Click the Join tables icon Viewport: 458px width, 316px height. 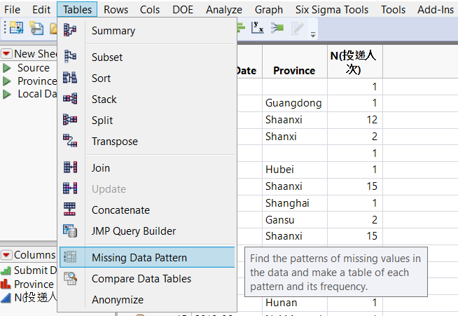[70, 168]
